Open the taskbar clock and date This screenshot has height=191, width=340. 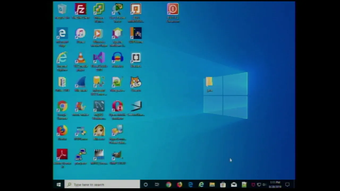coord(275,185)
